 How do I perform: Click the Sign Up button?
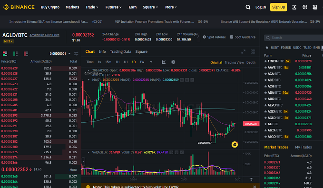pyautogui.click(x=278, y=7)
